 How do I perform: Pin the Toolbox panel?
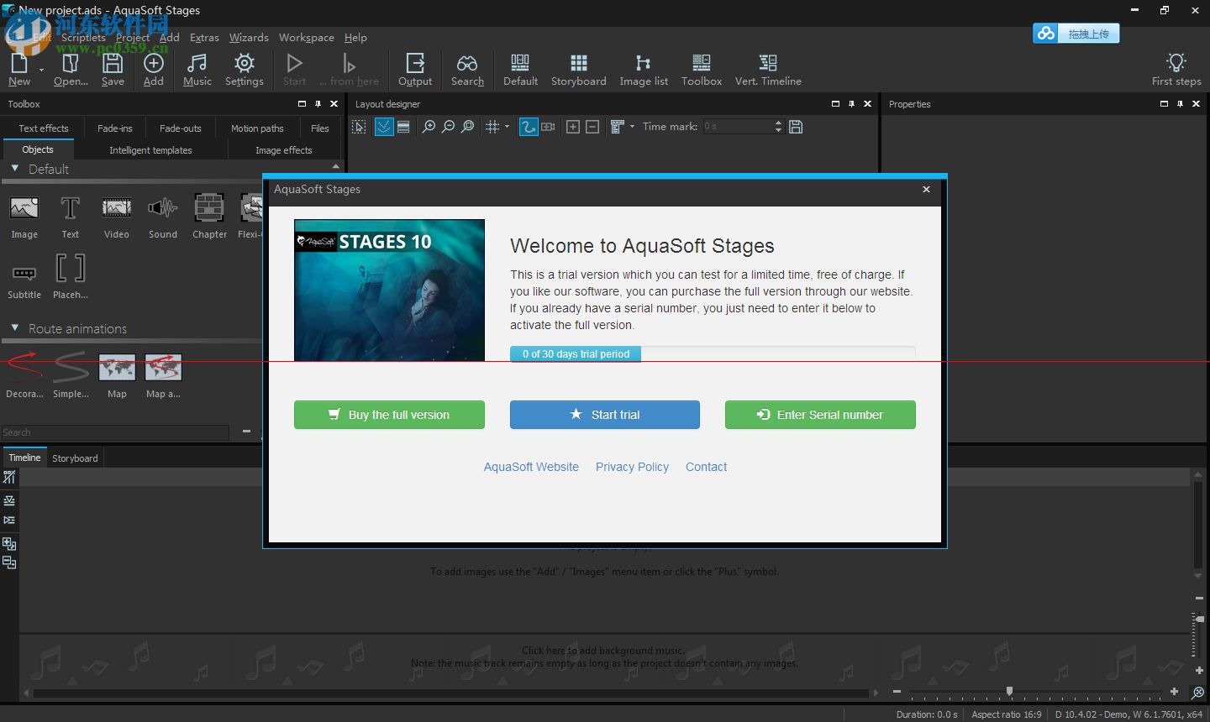pyautogui.click(x=318, y=104)
